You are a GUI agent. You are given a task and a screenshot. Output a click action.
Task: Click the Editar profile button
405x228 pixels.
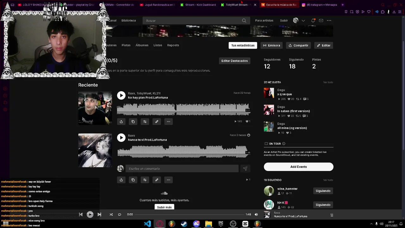[x=323, y=45]
